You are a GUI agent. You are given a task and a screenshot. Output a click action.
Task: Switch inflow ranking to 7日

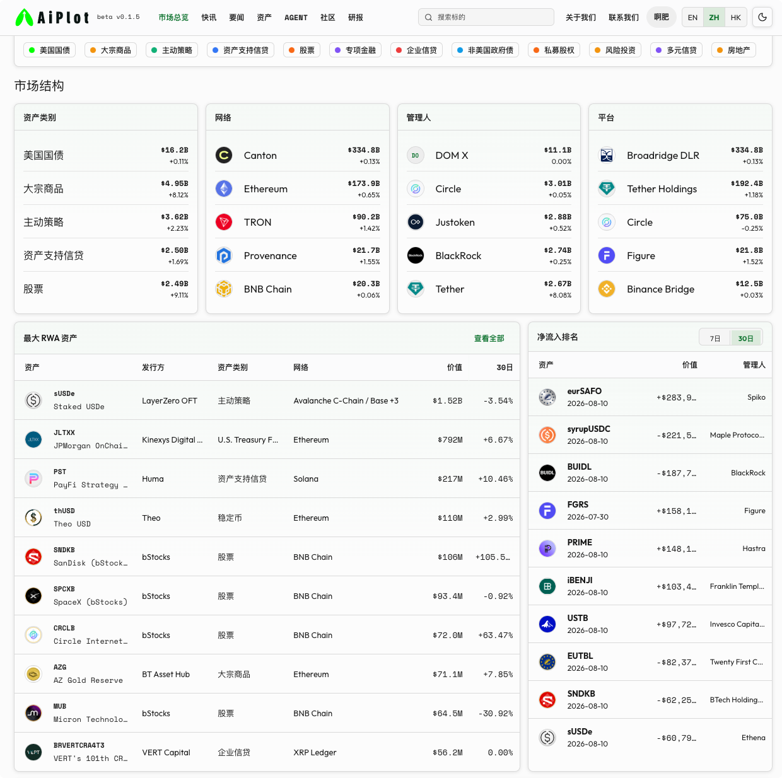pos(715,339)
